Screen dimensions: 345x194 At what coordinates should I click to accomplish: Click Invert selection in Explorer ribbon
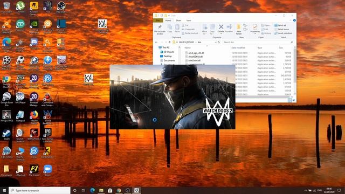(284, 33)
